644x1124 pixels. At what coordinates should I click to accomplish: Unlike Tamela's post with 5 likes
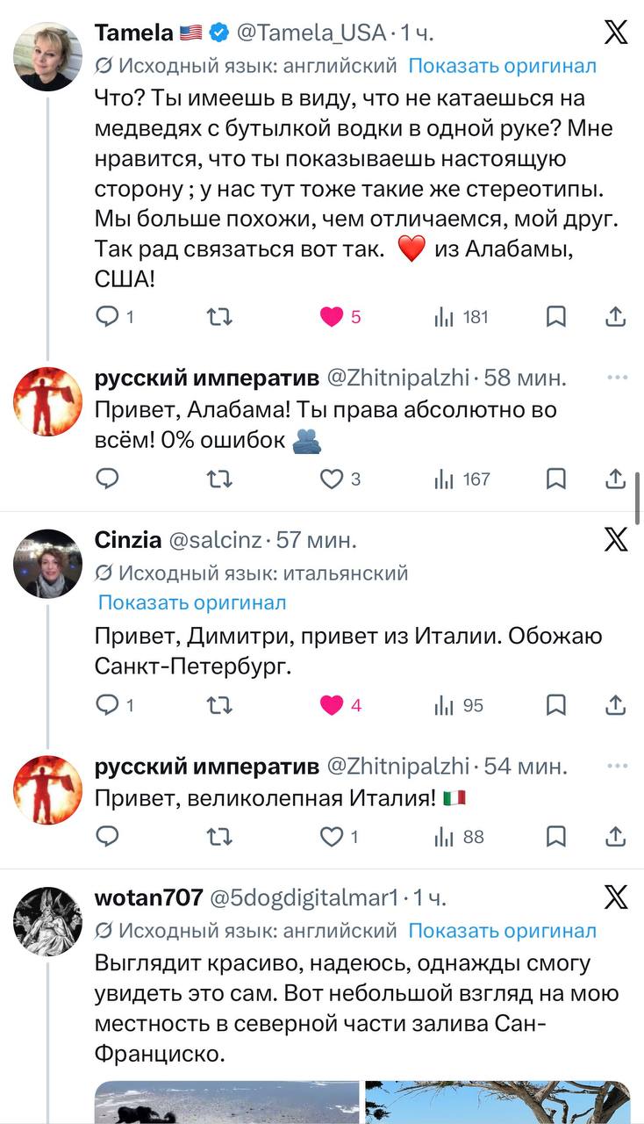pyautogui.click(x=332, y=317)
